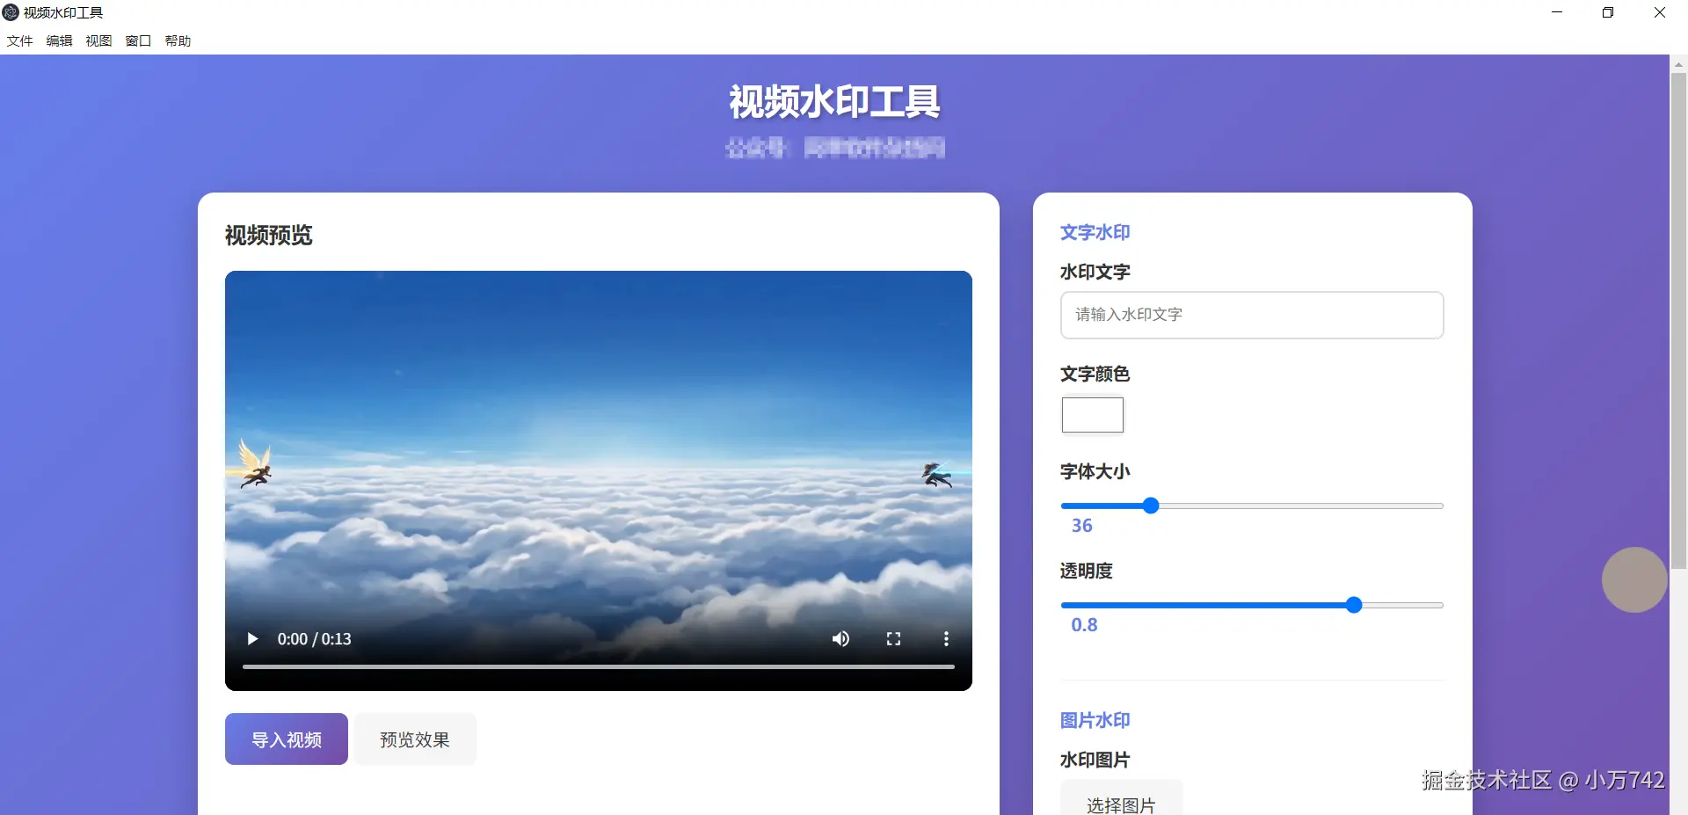Click the video progress bar

click(598, 667)
